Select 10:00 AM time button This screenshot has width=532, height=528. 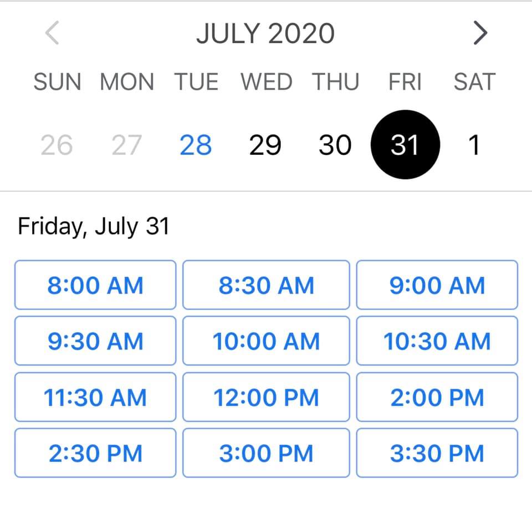[266, 341]
